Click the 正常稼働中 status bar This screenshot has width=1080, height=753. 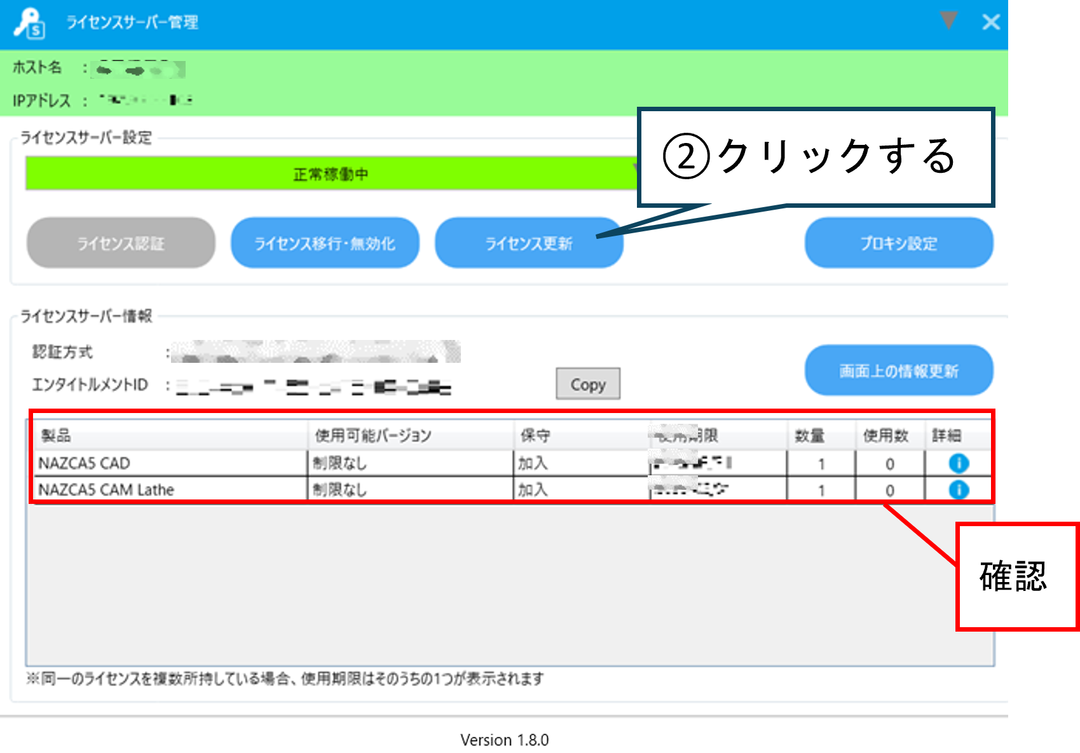tap(331, 173)
